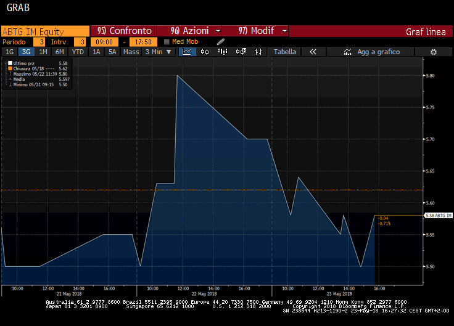Select the 1M period tab
This screenshot has height=326, width=454.
tap(43, 52)
